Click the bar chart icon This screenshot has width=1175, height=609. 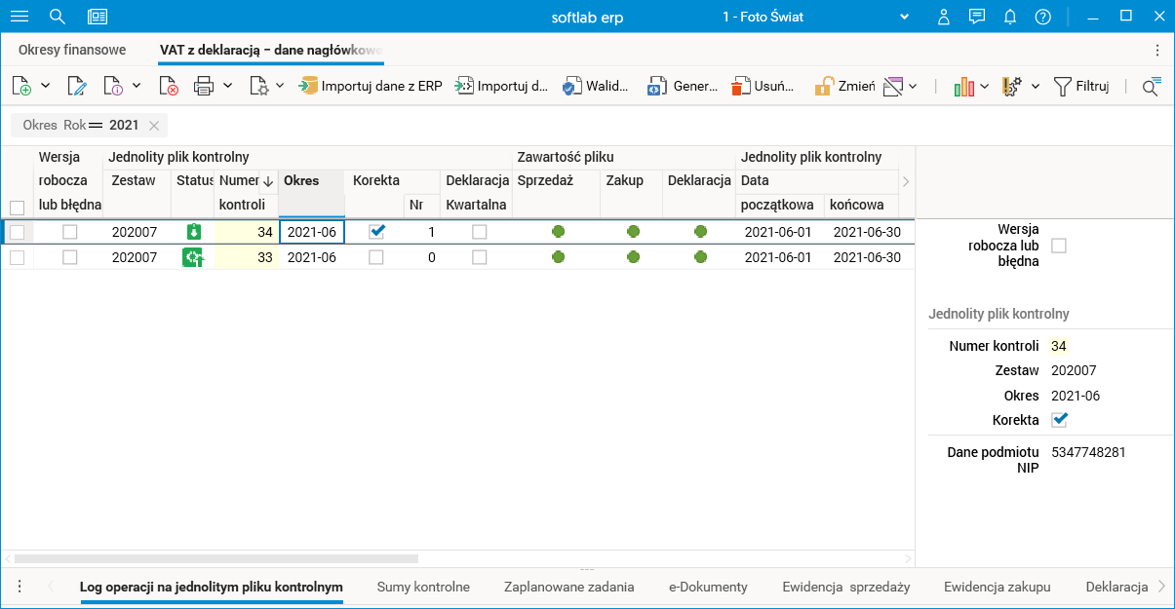pos(964,86)
